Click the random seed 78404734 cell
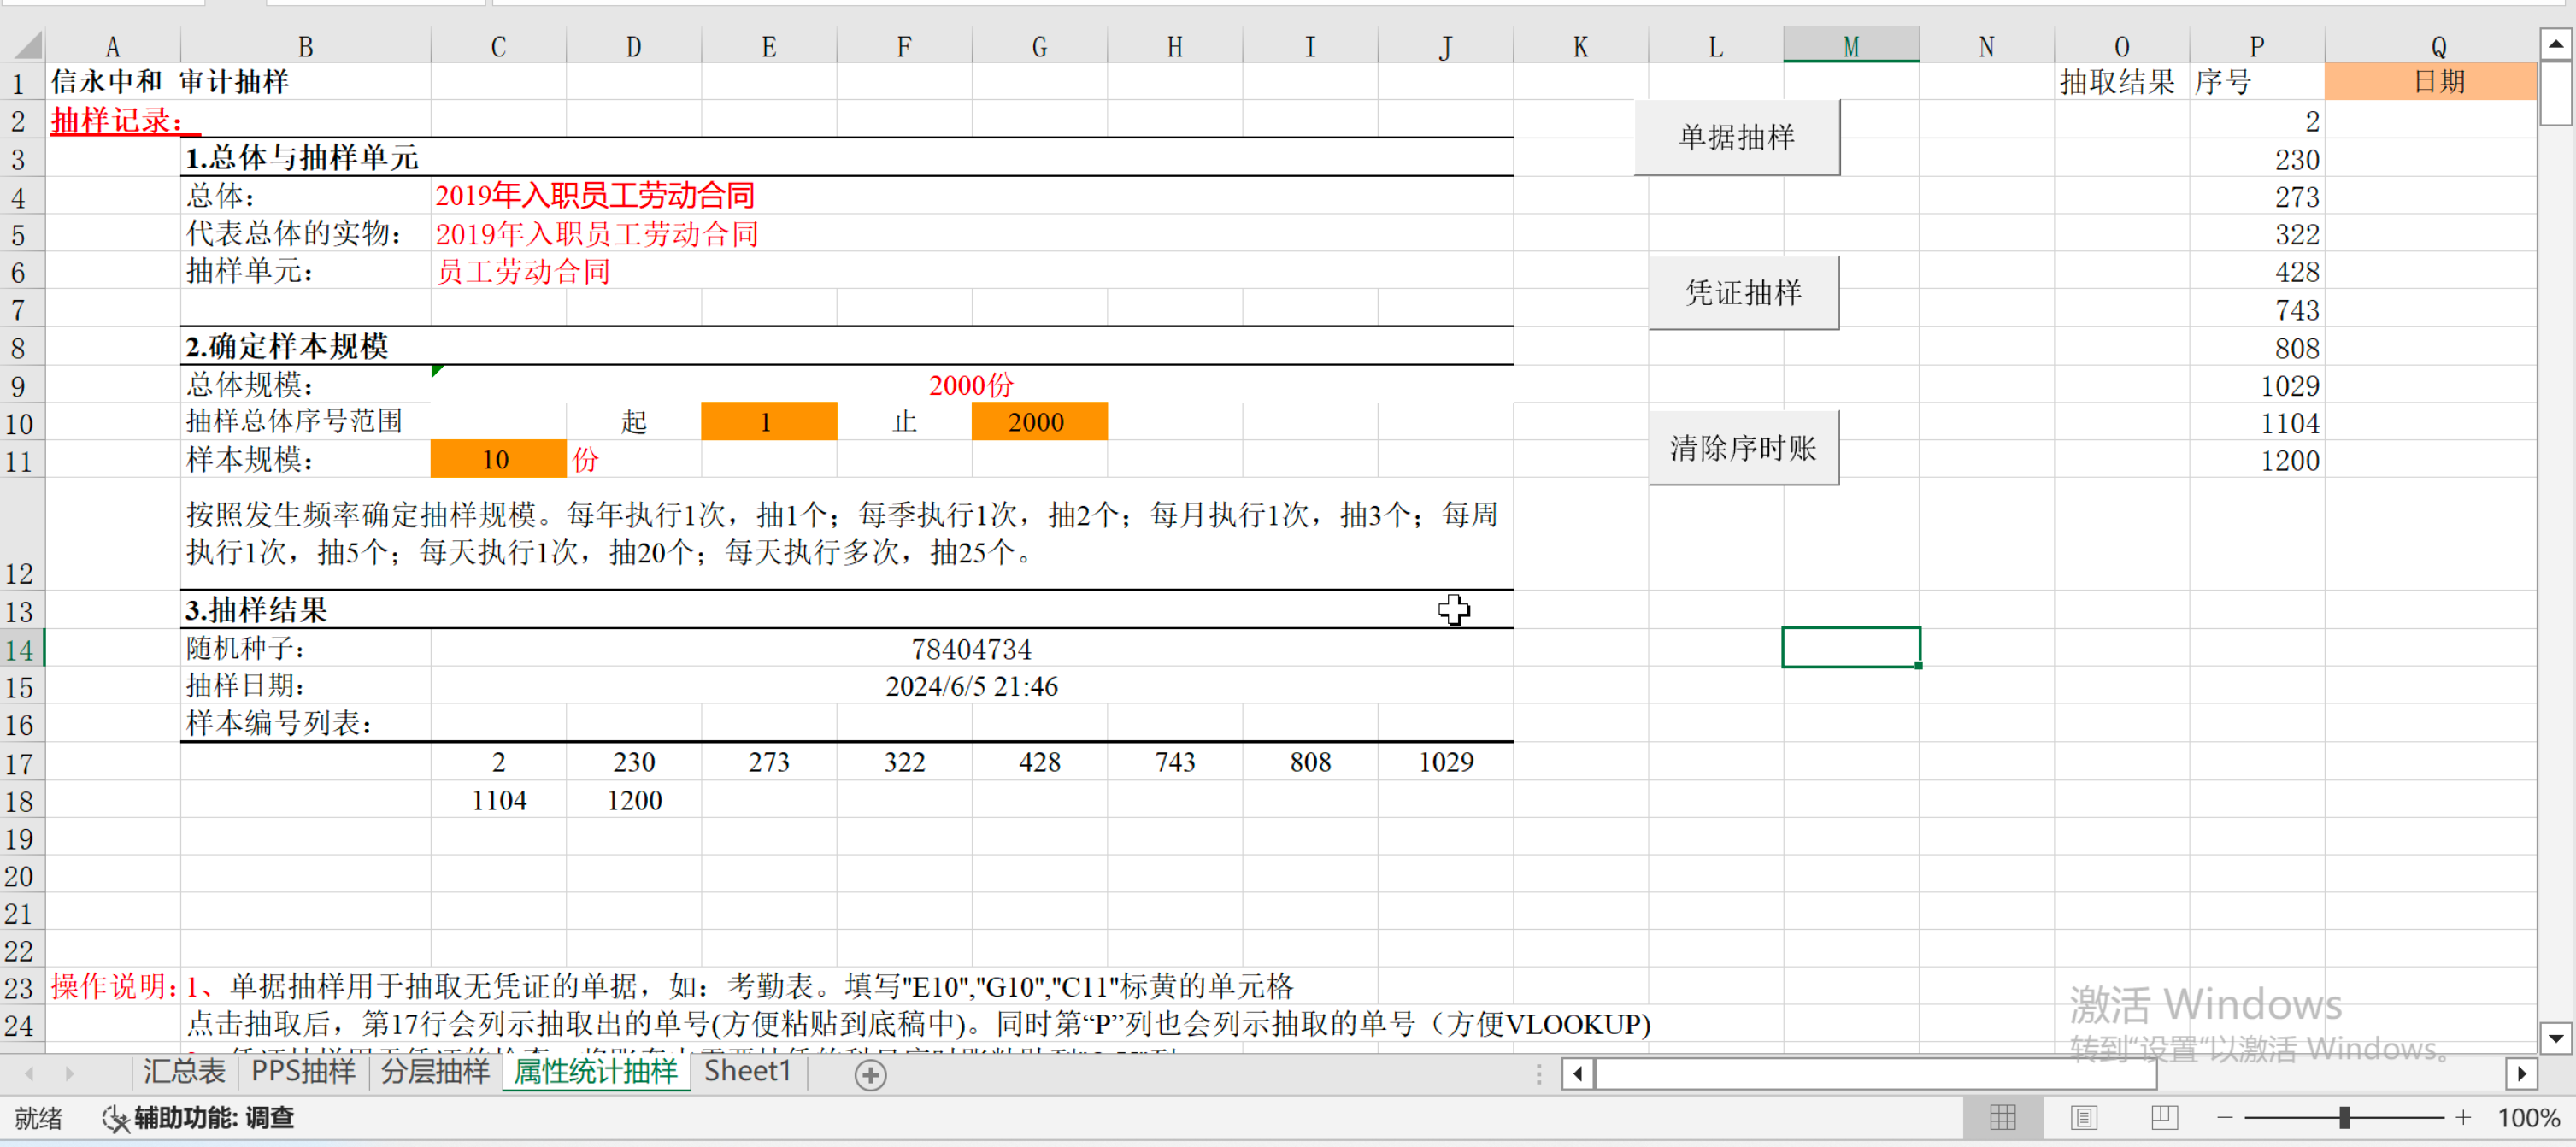This screenshot has width=2576, height=1147. (971, 649)
